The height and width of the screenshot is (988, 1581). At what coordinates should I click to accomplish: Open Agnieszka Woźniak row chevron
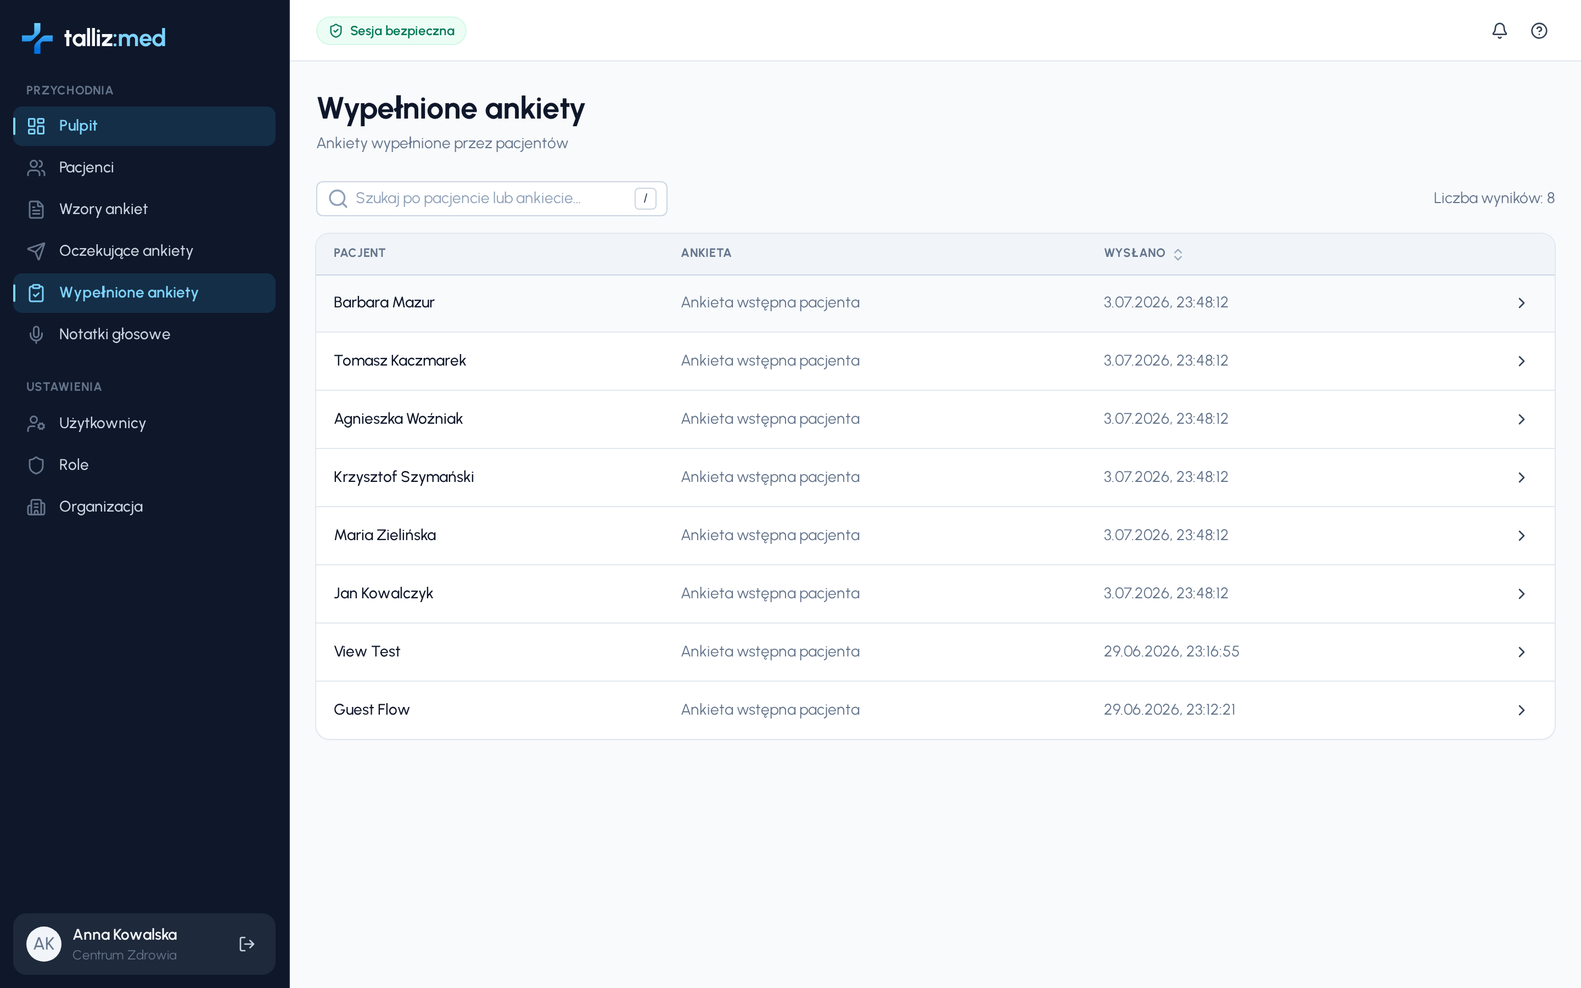point(1521,419)
